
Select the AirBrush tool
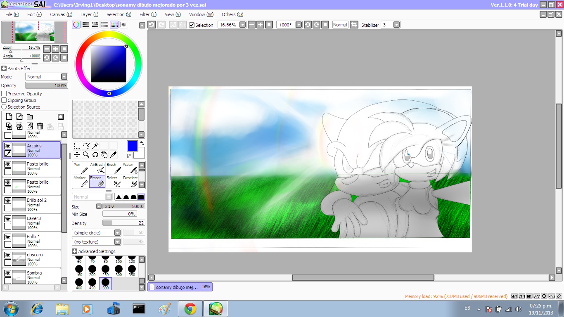tap(97, 168)
